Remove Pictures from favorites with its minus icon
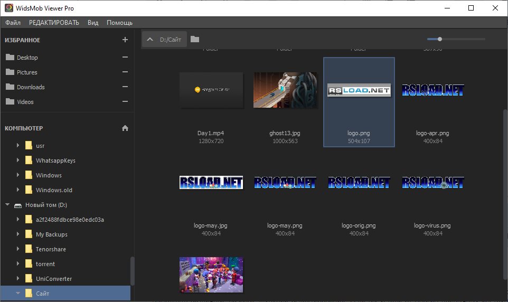This screenshot has width=508, height=302. point(125,72)
